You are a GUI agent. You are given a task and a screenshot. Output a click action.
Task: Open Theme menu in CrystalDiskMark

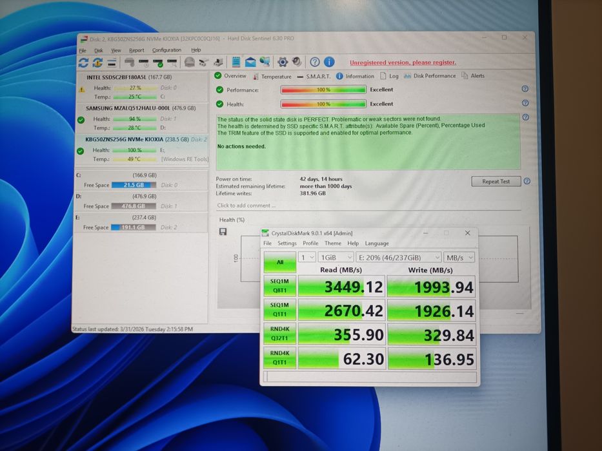(x=332, y=244)
